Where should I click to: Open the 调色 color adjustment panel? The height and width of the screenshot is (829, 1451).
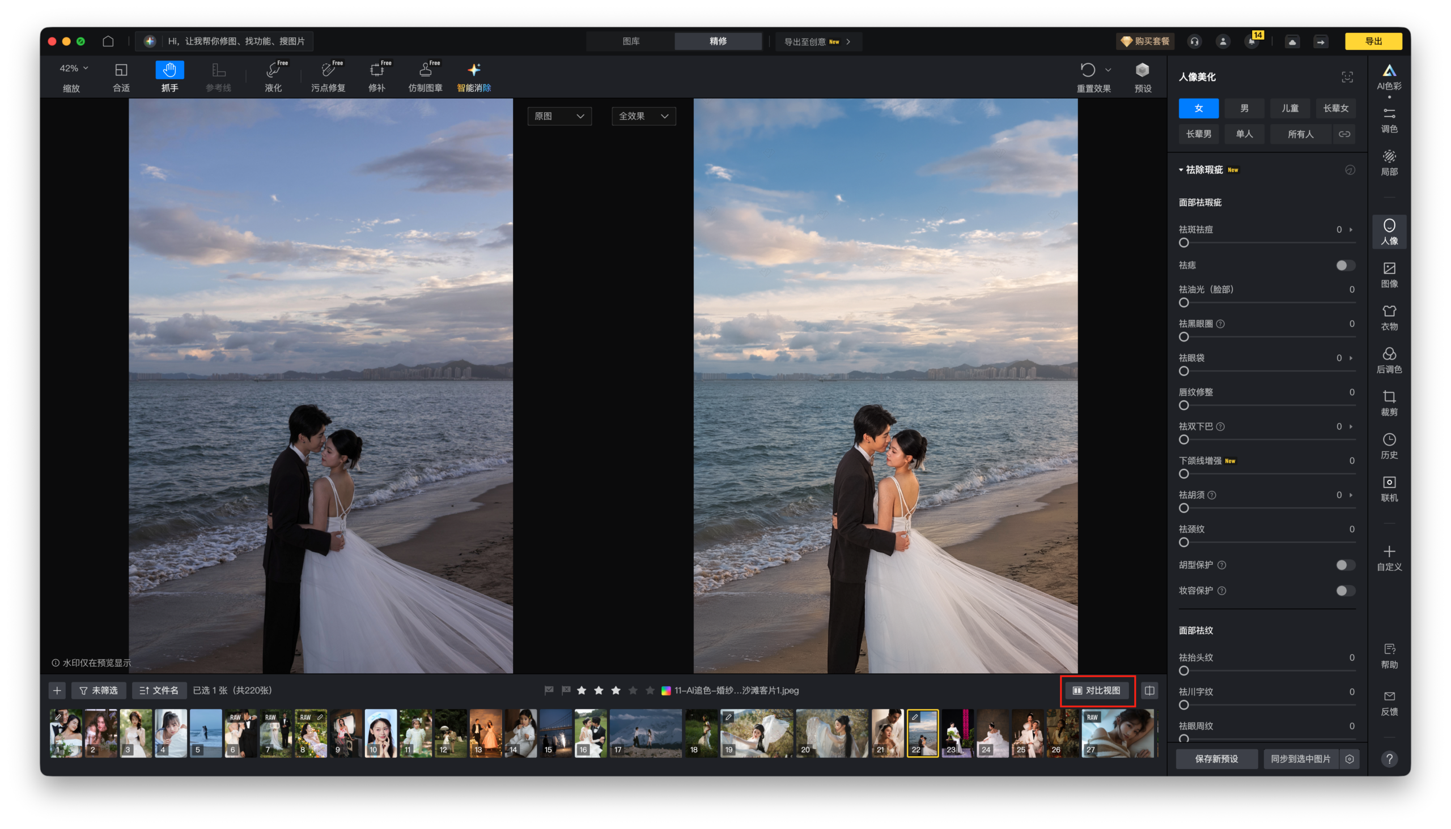[1389, 120]
